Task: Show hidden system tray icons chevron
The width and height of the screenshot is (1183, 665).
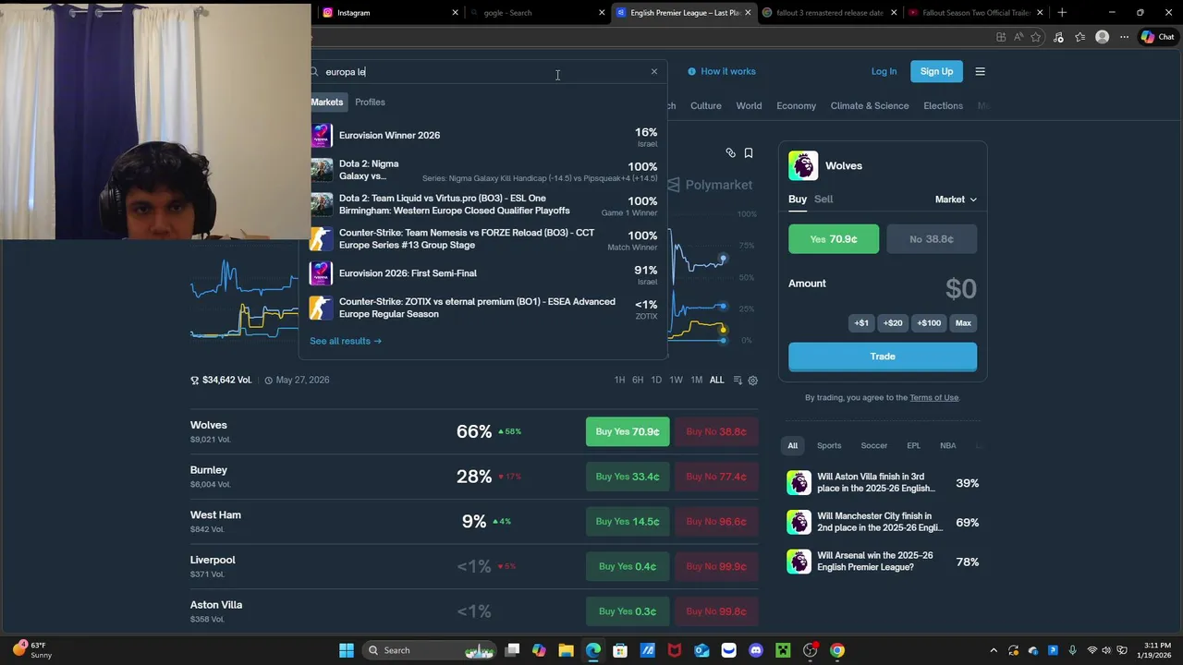Action: [x=994, y=650]
